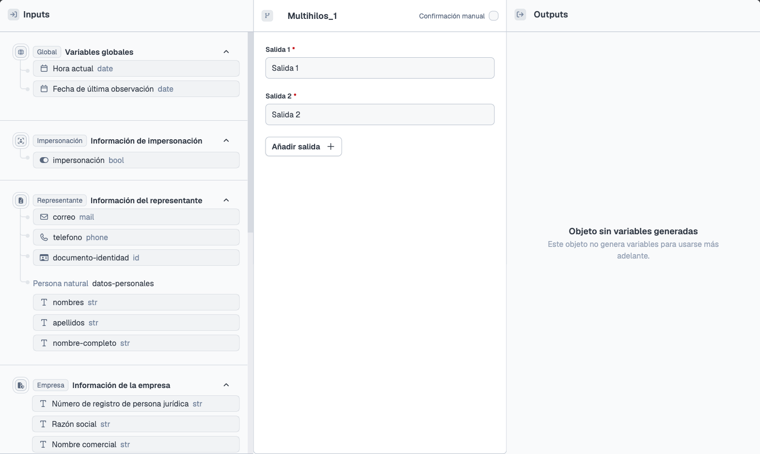Select the nombres str variable
The image size is (760, 454).
(x=136, y=302)
